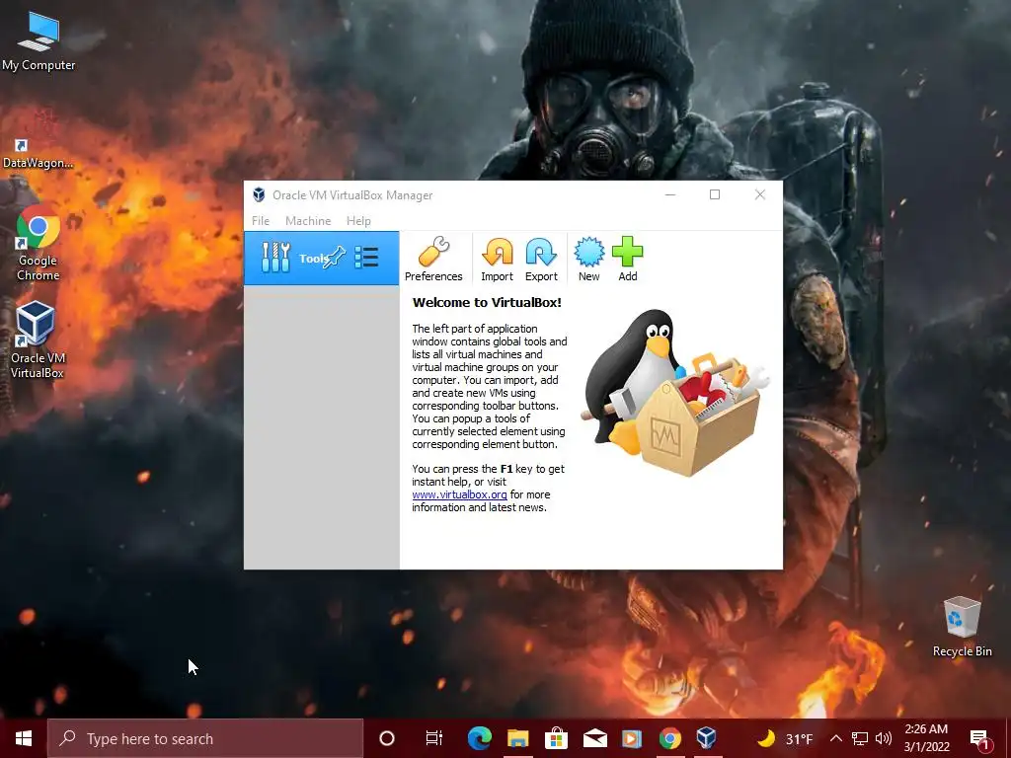The height and width of the screenshot is (758, 1011).
Task: Open Microsoft Store from taskbar
Action: pyautogui.click(x=556, y=738)
